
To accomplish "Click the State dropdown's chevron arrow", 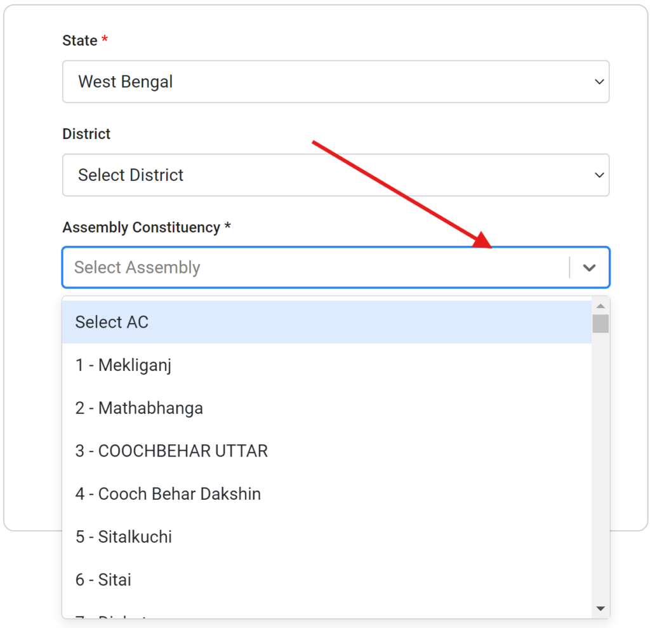I will (599, 82).
